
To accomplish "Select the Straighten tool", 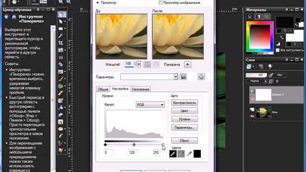I will pyautogui.click(x=61, y=50).
